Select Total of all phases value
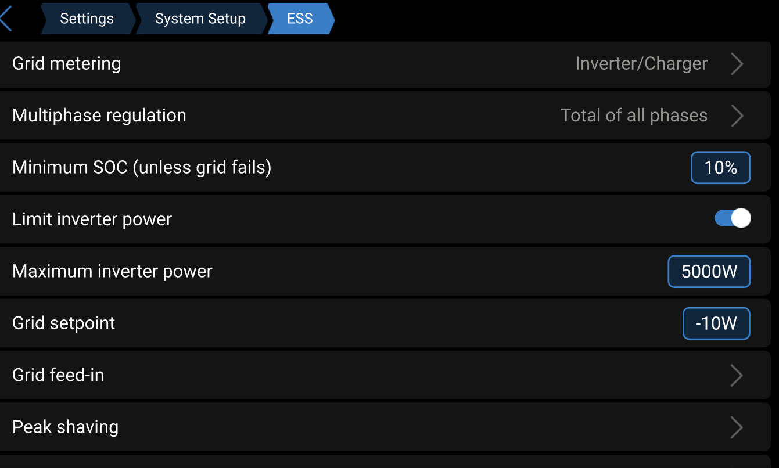The height and width of the screenshot is (468, 779). pyautogui.click(x=634, y=116)
